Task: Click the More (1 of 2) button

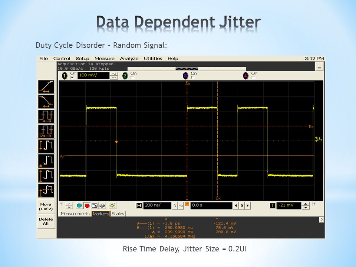Action: [46, 207]
